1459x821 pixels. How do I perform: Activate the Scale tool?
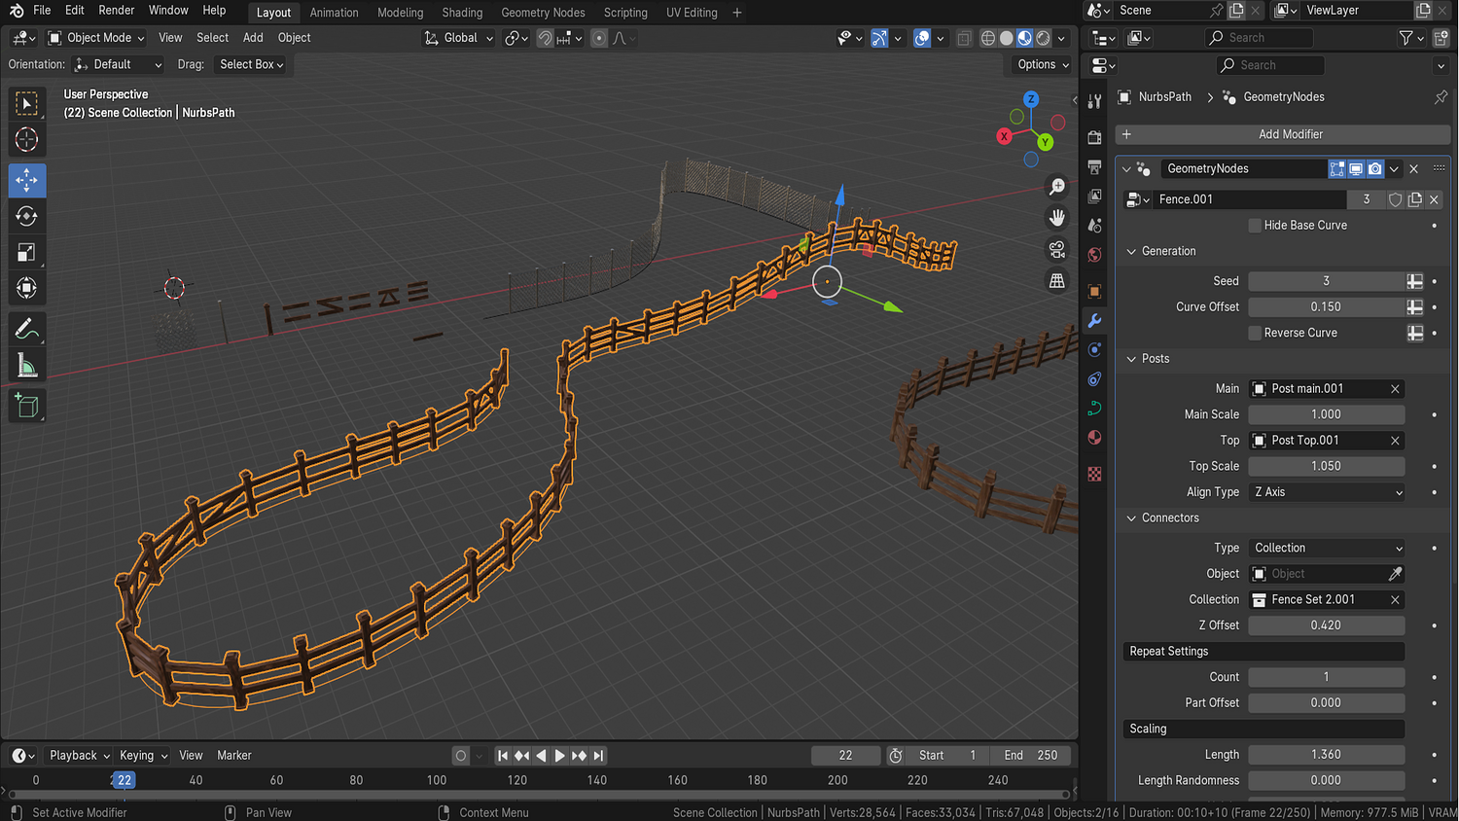tap(27, 252)
